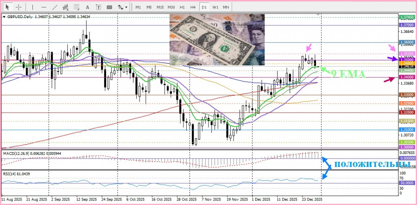Click the orange 1.34800 price level label
The image size is (417, 205).
click(x=406, y=63)
